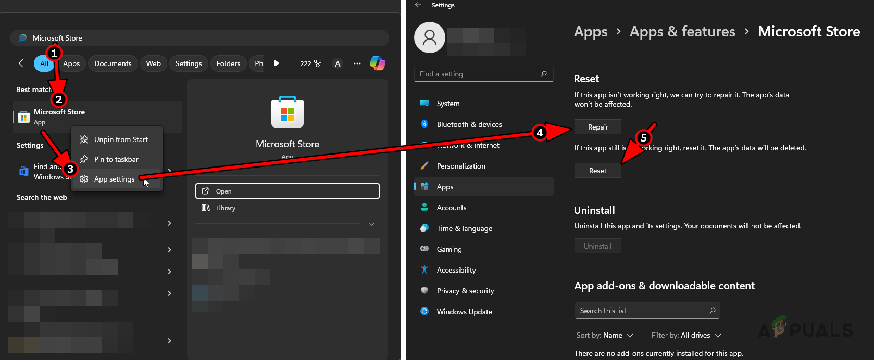Open Windows Update settings category
The height and width of the screenshot is (360, 874).
[x=484, y=312]
